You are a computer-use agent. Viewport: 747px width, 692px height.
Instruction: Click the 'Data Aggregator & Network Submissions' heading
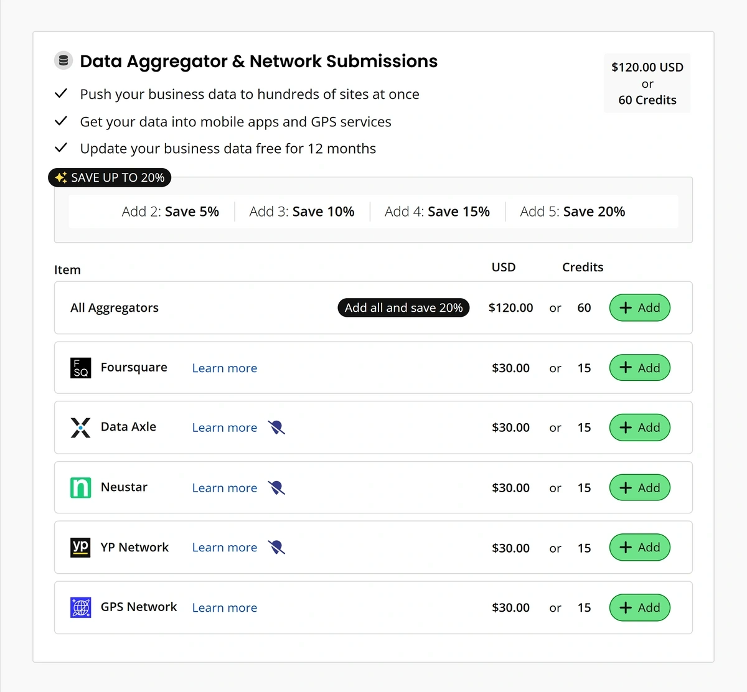tap(259, 61)
